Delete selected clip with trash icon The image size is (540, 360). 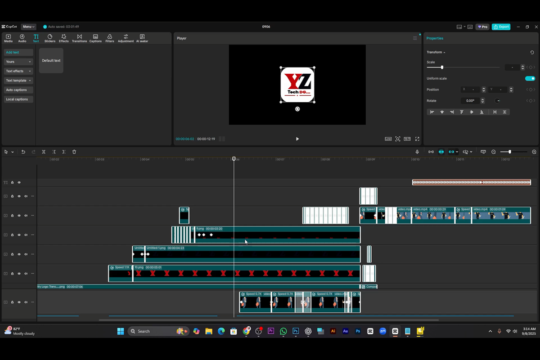[x=74, y=152]
